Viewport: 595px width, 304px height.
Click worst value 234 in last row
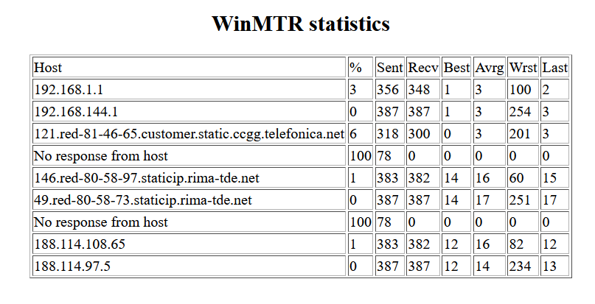(520, 266)
